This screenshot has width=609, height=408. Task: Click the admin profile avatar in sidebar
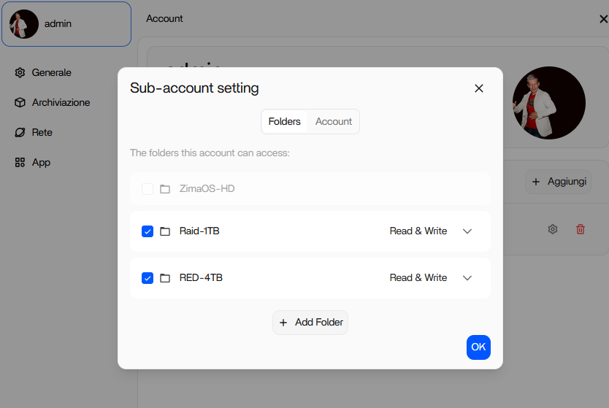[x=24, y=24]
